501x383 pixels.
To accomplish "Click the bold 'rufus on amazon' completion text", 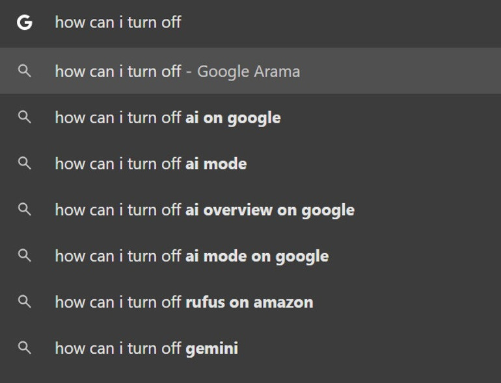I will coord(249,303).
